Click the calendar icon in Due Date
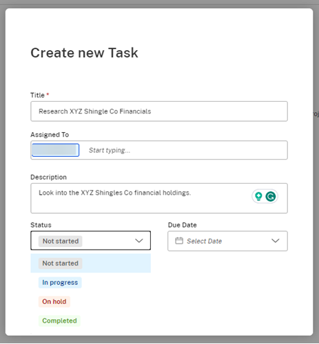 tap(179, 241)
